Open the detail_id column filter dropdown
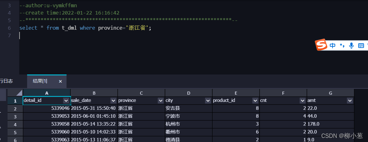The image size is (368, 142). [x=66, y=101]
